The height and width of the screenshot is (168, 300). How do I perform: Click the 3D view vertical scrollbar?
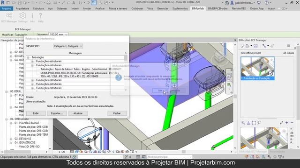tap(235, 96)
